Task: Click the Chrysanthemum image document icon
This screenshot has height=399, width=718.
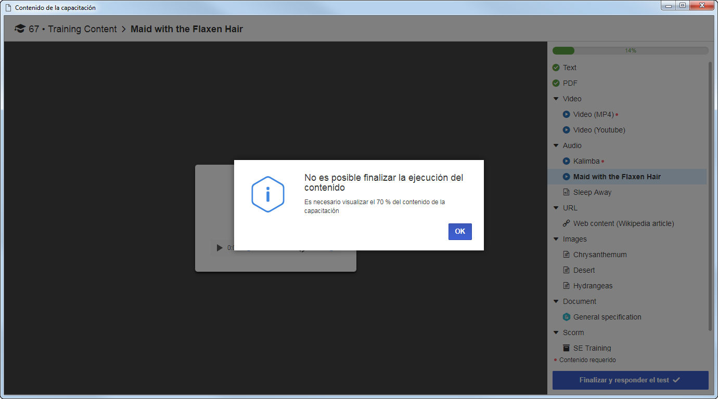Action: tap(566, 255)
